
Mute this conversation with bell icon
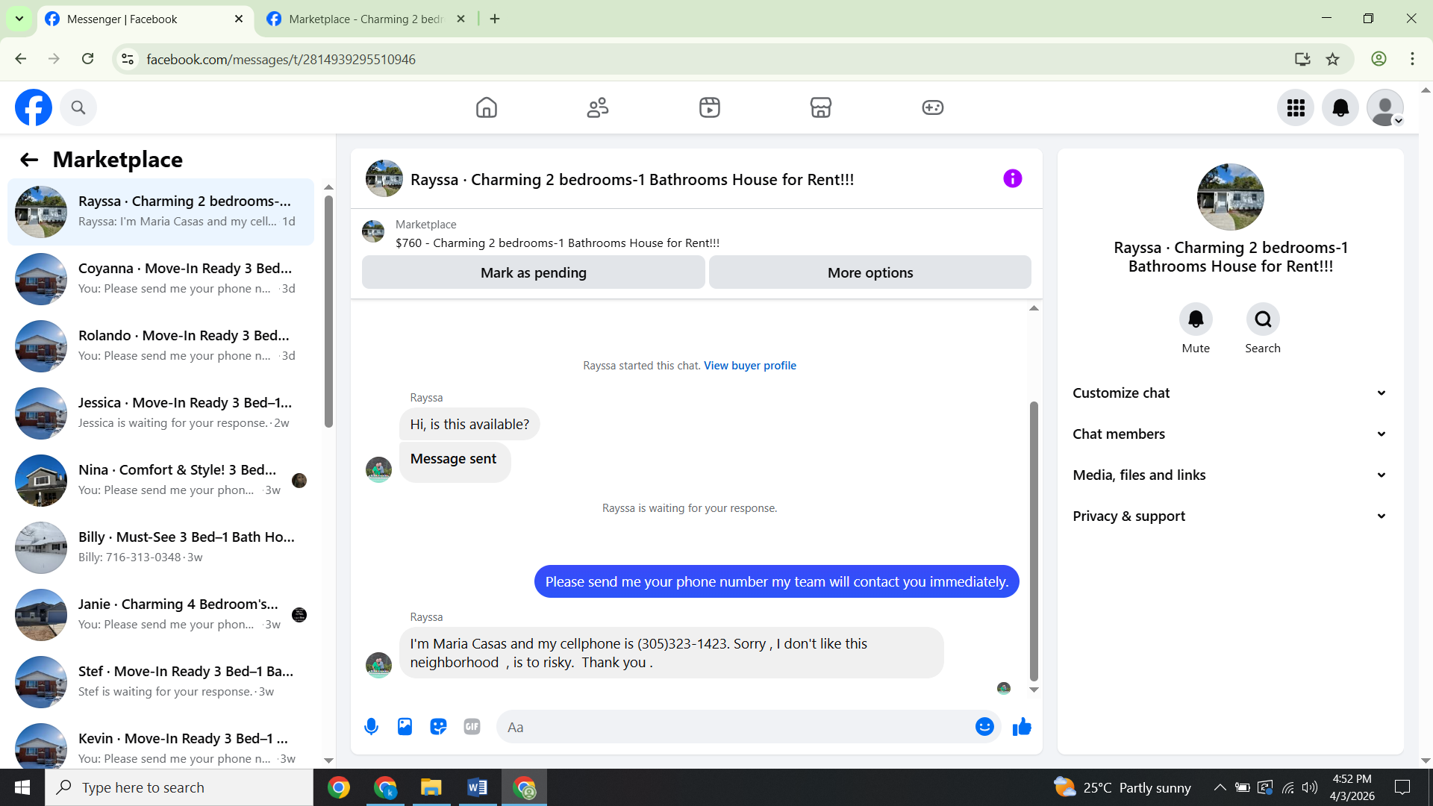pos(1196,319)
